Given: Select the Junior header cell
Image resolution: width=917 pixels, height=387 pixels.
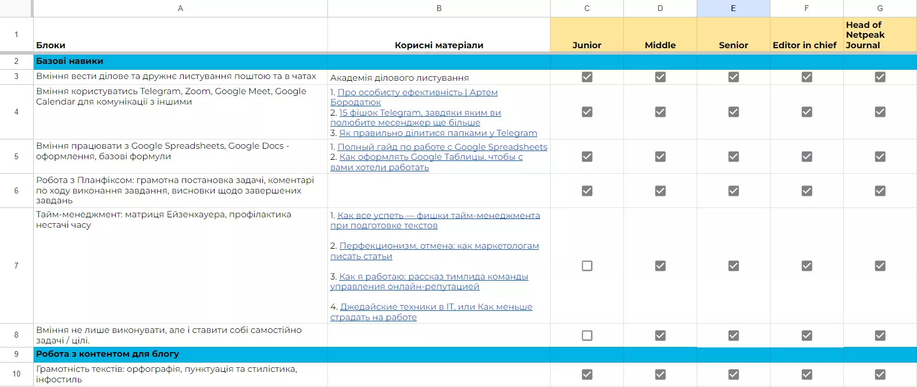Looking at the screenshot, I should click(x=587, y=34).
